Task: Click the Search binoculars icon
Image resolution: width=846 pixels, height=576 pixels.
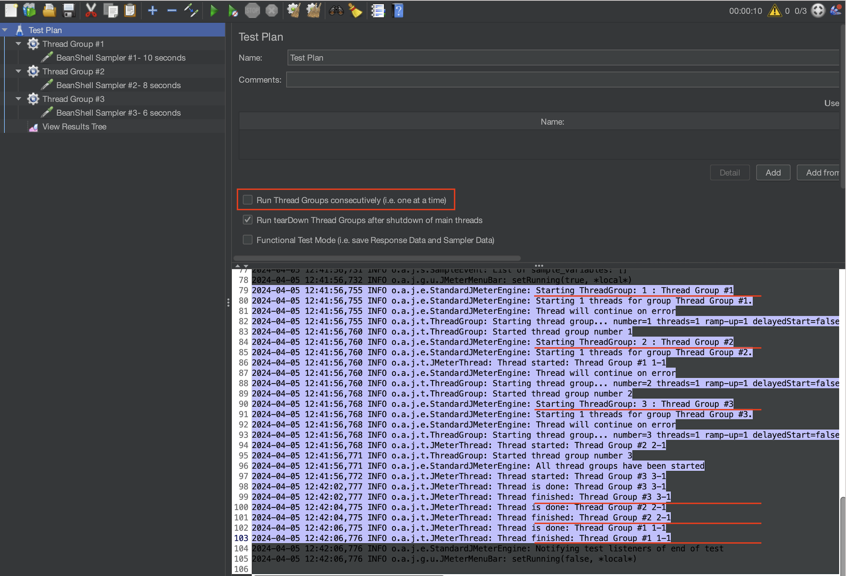Action: [x=336, y=11]
